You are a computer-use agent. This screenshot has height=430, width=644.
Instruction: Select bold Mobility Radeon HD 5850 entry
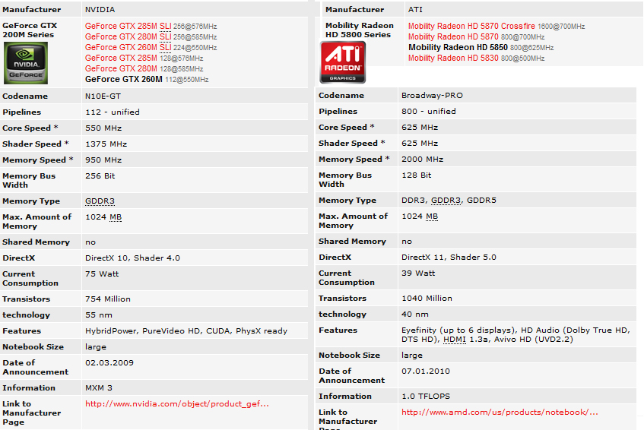[458, 48]
